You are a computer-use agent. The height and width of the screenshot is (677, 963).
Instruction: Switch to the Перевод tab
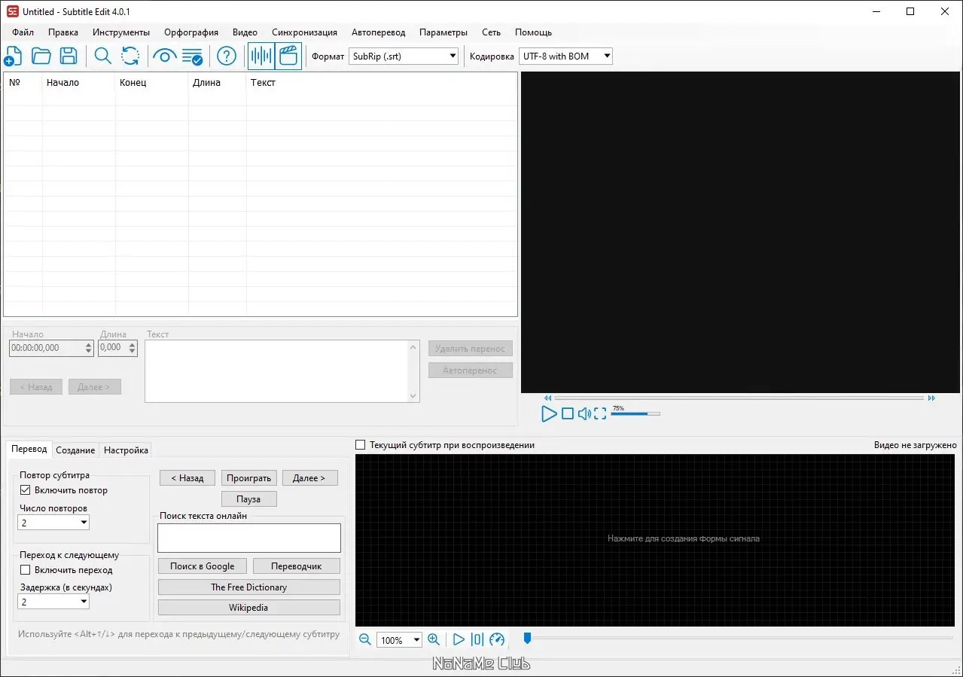(29, 449)
